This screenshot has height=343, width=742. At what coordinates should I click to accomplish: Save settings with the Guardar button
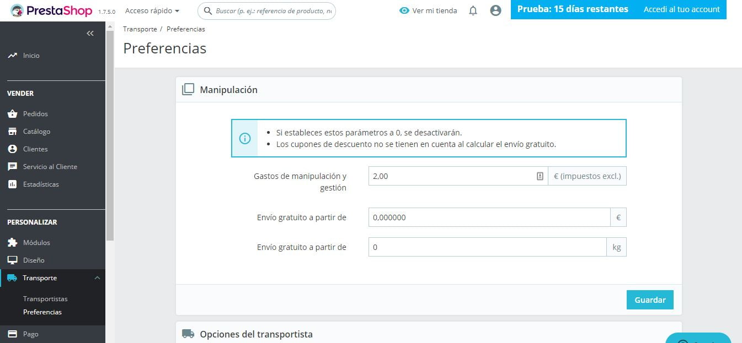tap(650, 300)
